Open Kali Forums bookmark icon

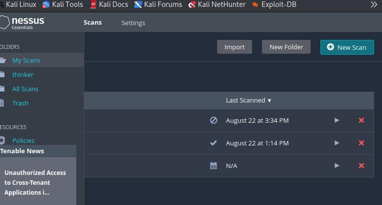[x=138, y=4]
